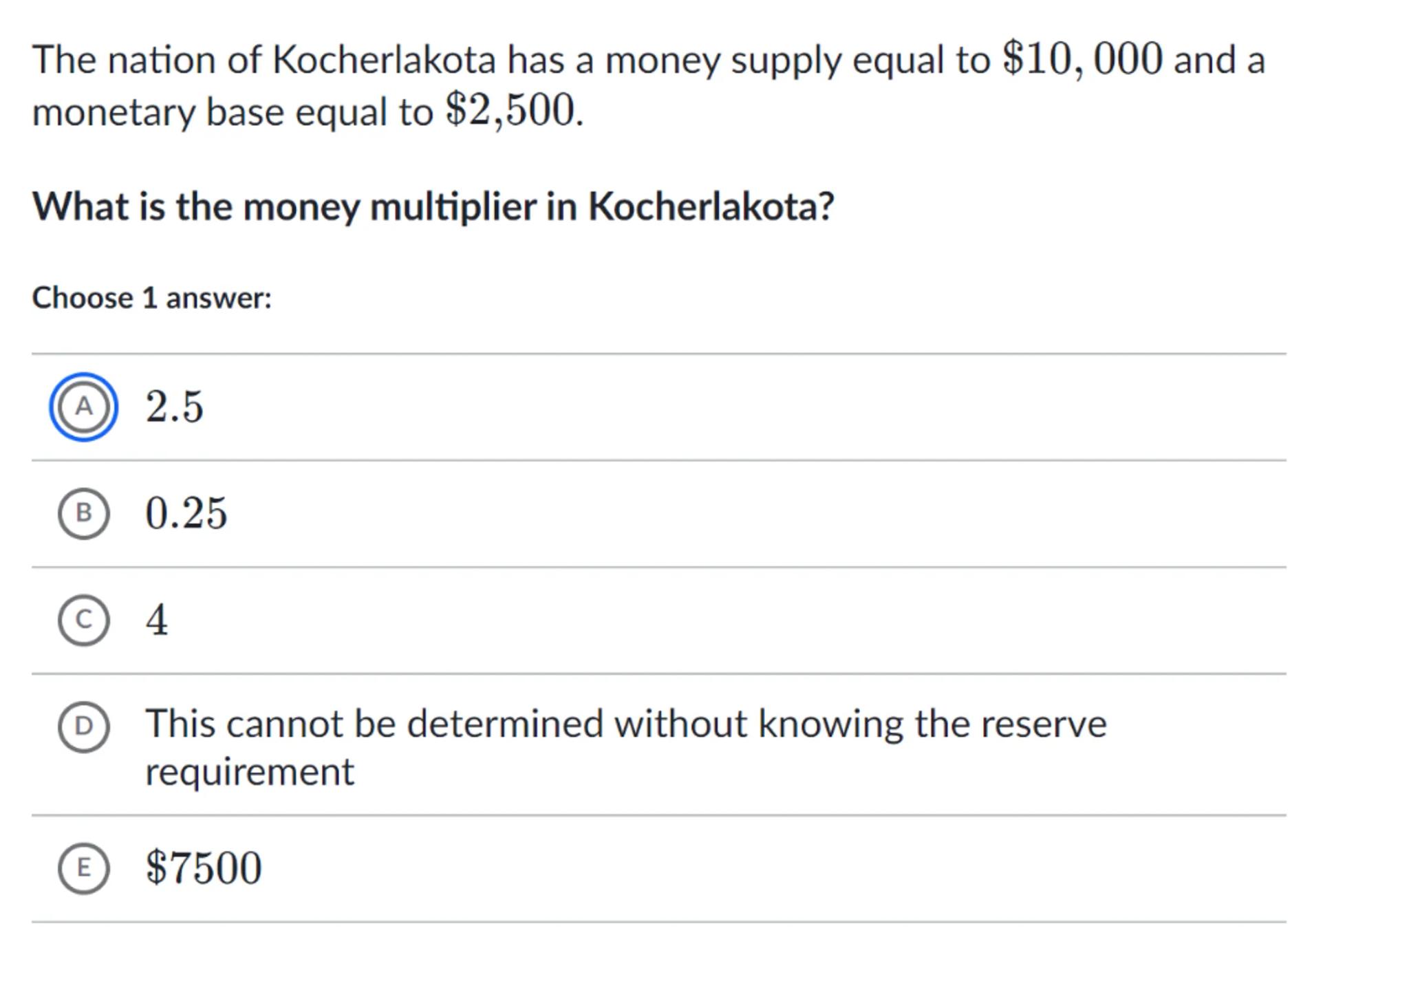Click the words 'monetary base' in the prompt
Image resolution: width=1409 pixels, height=1001 pixels.
[x=158, y=112]
